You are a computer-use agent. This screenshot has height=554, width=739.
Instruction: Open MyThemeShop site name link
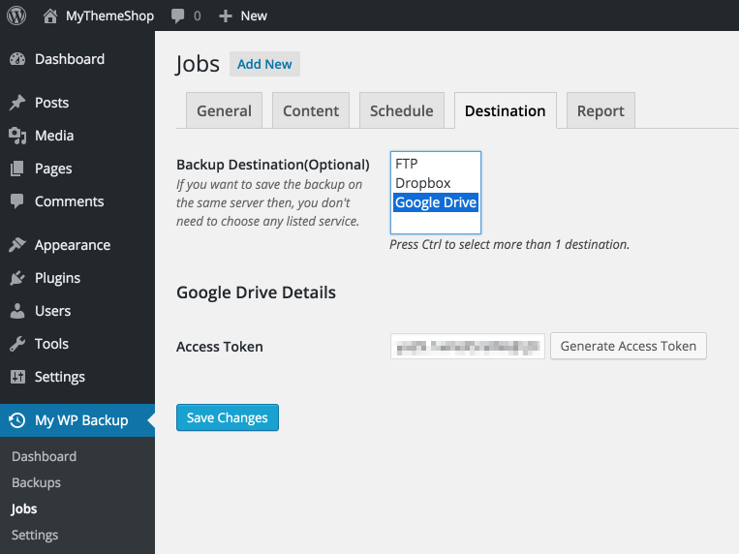point(109,16)
